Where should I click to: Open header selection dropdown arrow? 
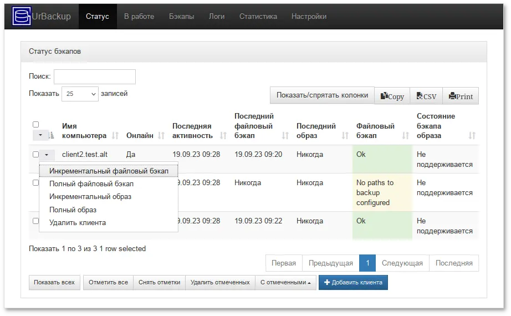click(x=40, y=135)
